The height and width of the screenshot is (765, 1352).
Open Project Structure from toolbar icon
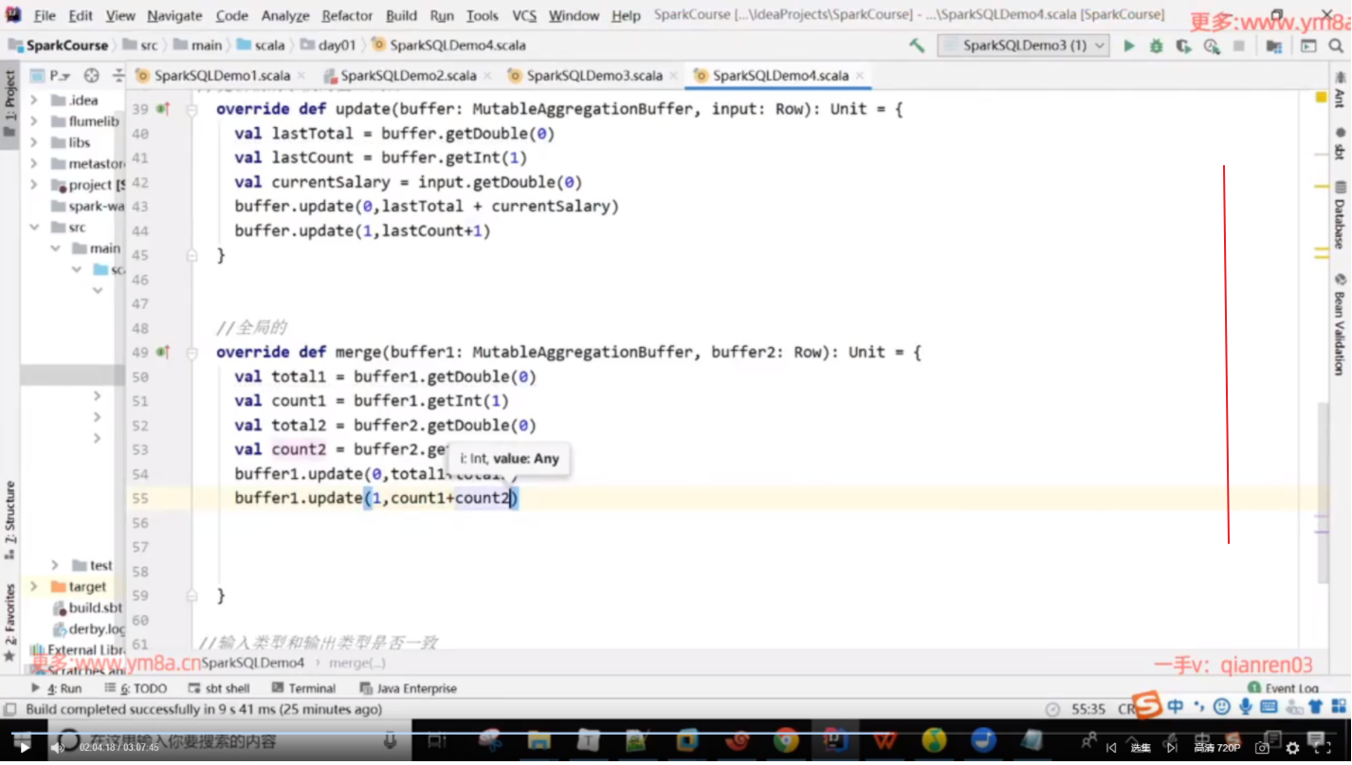coord(1274,46)
